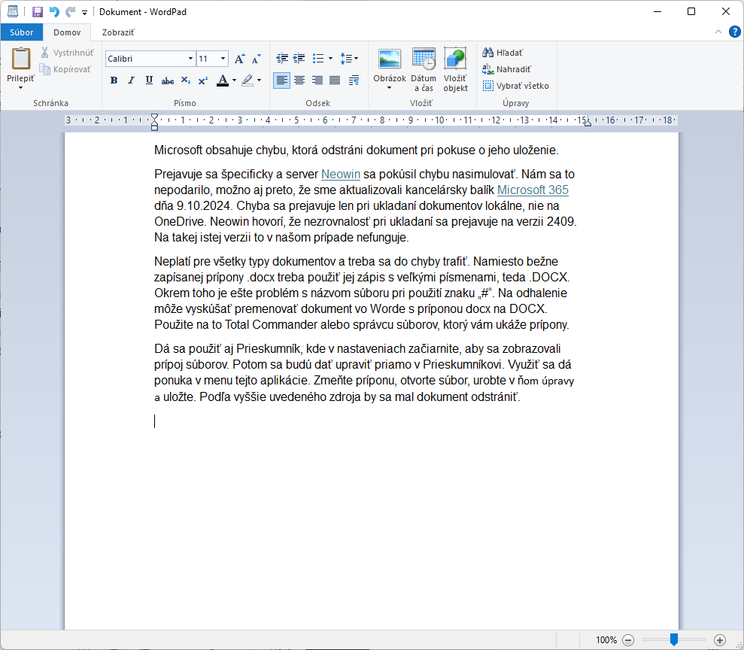
Task: Undo the last action
Action: (53, 11)
